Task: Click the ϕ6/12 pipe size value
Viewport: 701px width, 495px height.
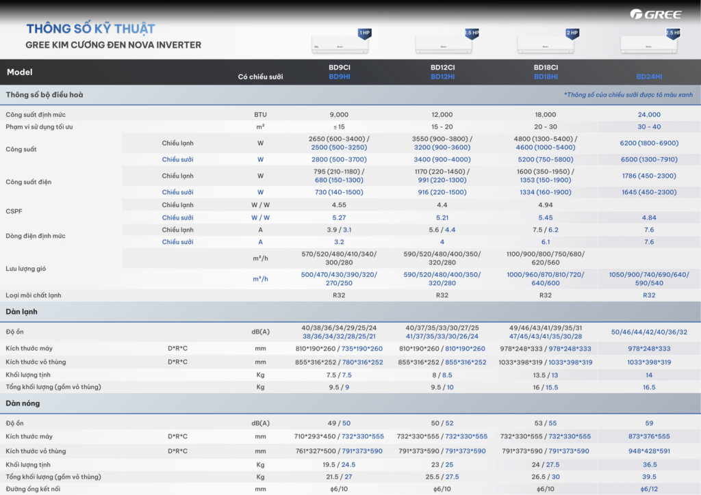Action: (649, 489)
